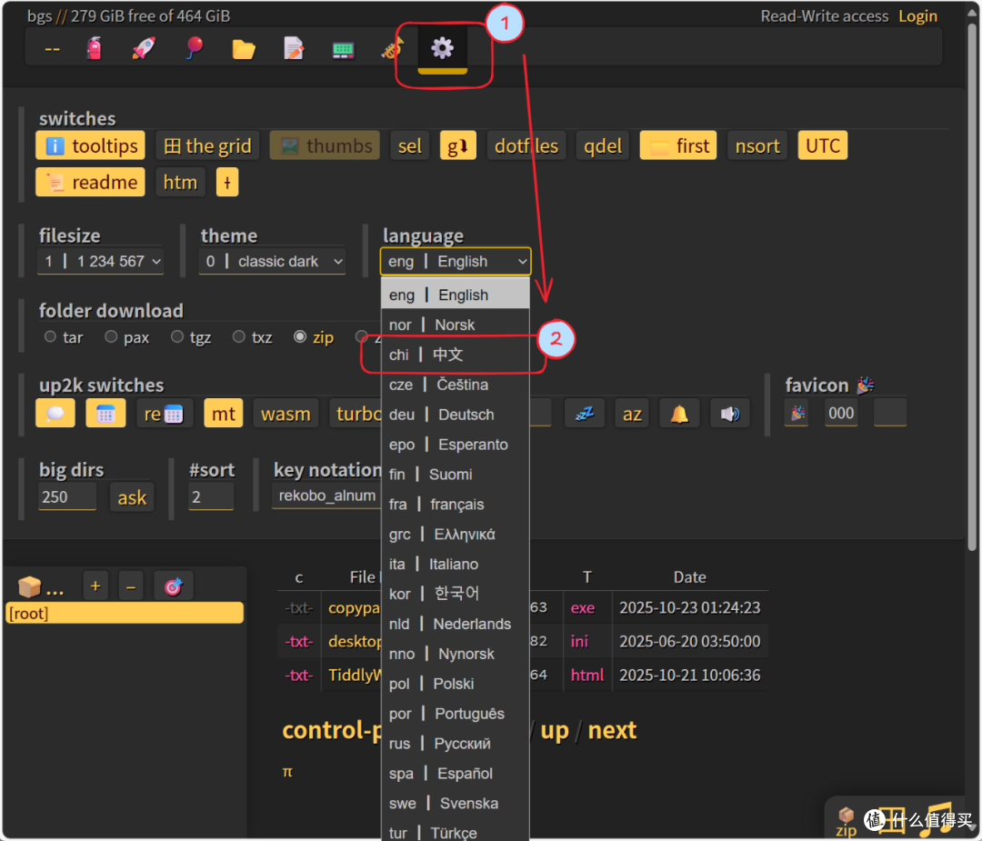
Task: Edit the big dirs 250 field
Action: 67,497
